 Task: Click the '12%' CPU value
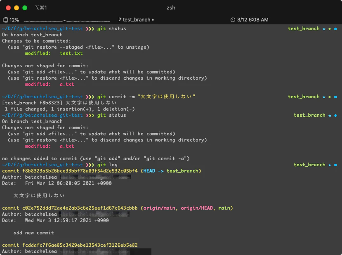pyautogui.click(x=14, y=20)
